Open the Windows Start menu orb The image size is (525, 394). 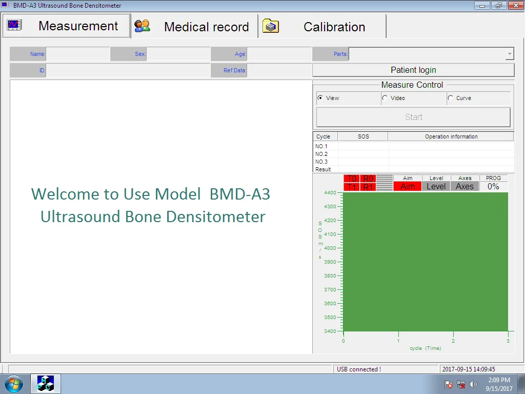click(x=14, y=384)
